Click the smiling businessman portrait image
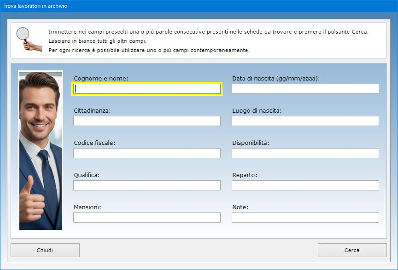The width and height of the screenshot is (398, 270). [x=41, y=150]
